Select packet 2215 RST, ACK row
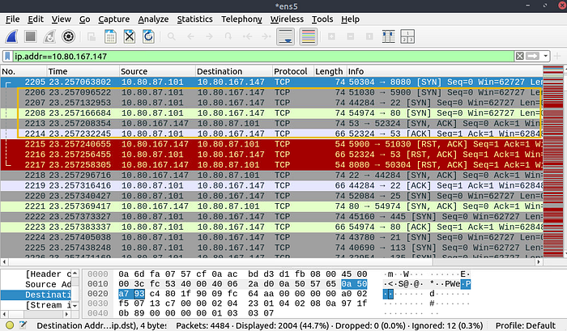Viewport: 567px width, 331px height. 271,144
